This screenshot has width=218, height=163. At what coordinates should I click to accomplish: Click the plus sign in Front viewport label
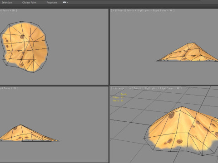pos(114,10)
